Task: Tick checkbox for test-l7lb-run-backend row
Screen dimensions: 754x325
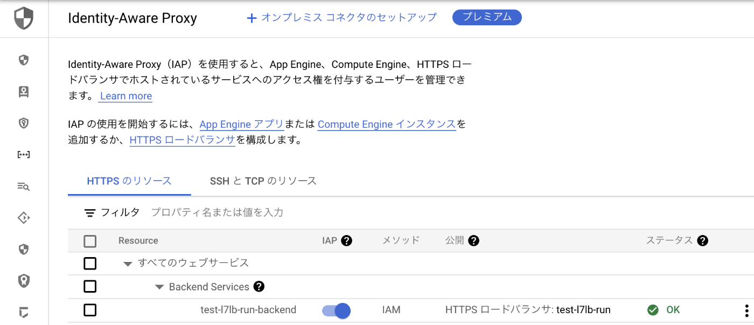Action: click(90, 310)
